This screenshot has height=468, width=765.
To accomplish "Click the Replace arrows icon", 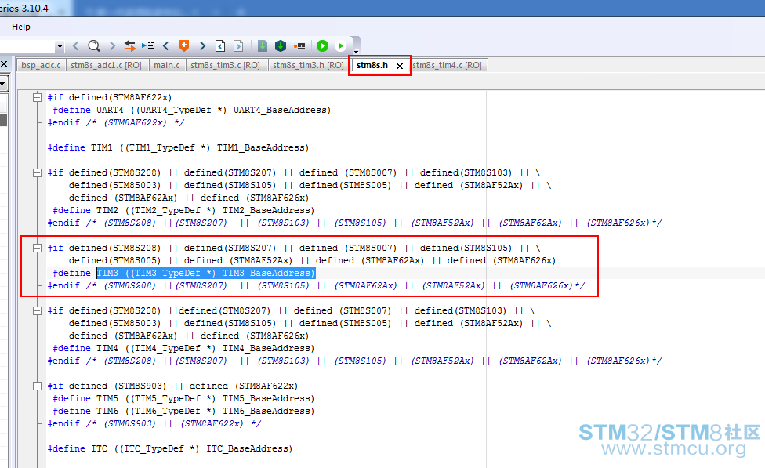I will coord(130,46).
